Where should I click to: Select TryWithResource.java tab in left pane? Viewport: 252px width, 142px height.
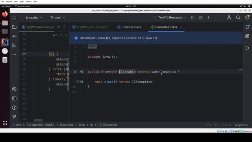(38, 27)
